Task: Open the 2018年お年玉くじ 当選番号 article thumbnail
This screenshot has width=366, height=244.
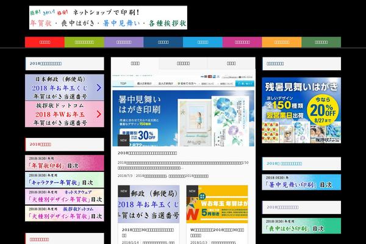Action: click(148, 204)
